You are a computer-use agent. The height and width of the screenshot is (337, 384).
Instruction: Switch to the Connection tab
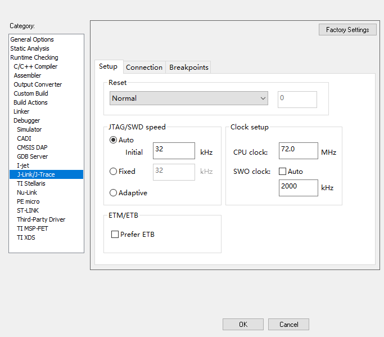pyautogui.click(x=144, y=68)
